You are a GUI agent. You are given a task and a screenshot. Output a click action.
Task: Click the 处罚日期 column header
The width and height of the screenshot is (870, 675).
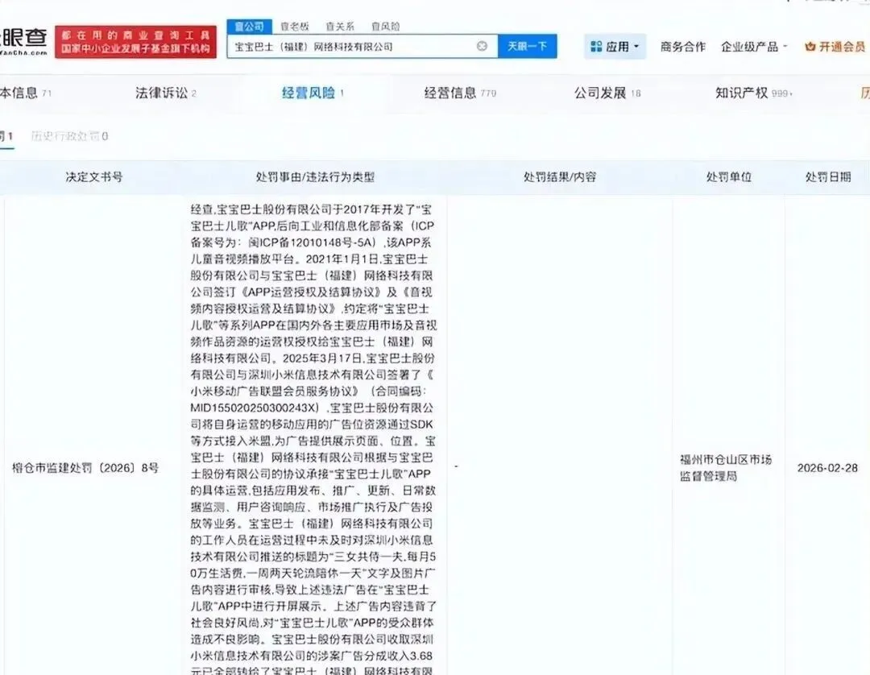828,177
